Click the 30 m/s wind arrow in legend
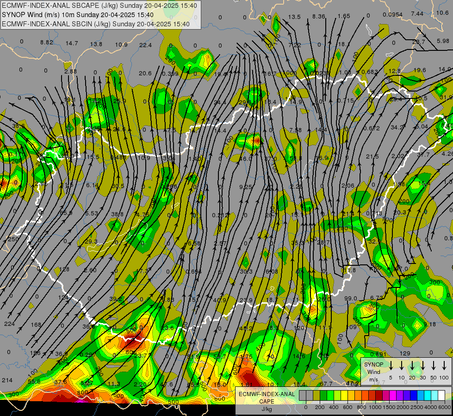Image resolution: width=453 pixels, height=416 pixels. [422, 366]
